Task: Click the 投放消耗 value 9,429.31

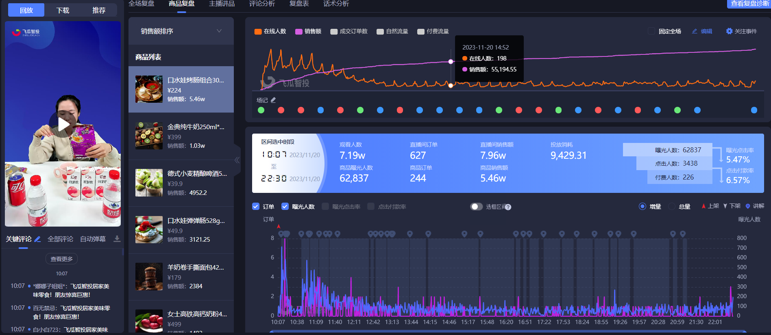Action: (568, 156)
